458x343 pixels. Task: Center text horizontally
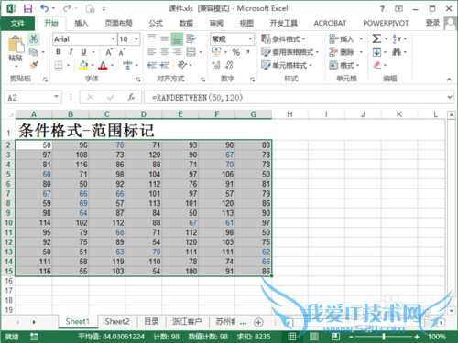(164, 52)
